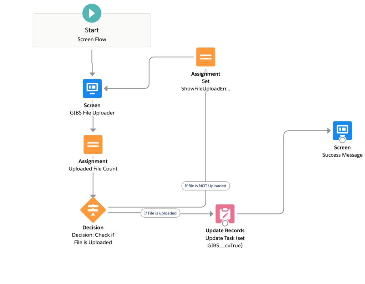This screenshot has height=284, width=365.
Task: Select the Success Message screen icon
Action: click(x=342, y=131)
